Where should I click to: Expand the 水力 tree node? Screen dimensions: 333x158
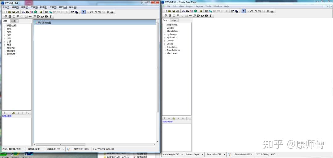pos(5,38)
